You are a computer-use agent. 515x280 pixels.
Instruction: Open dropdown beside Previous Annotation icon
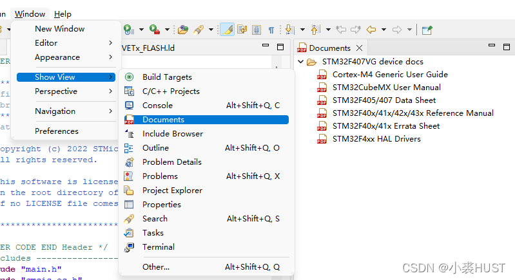[328, 30]
